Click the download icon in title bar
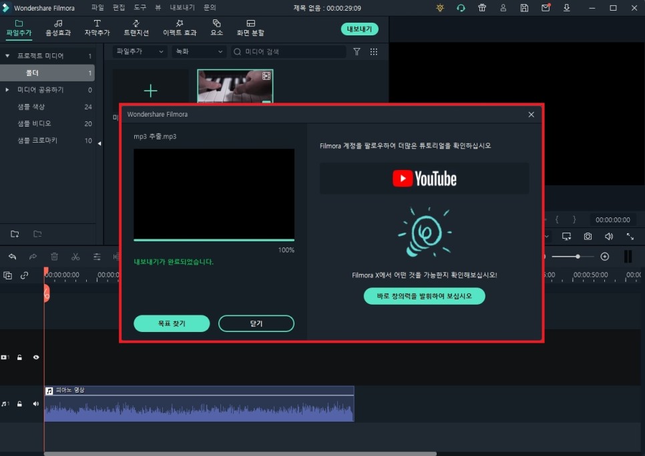 click(566, 8)
